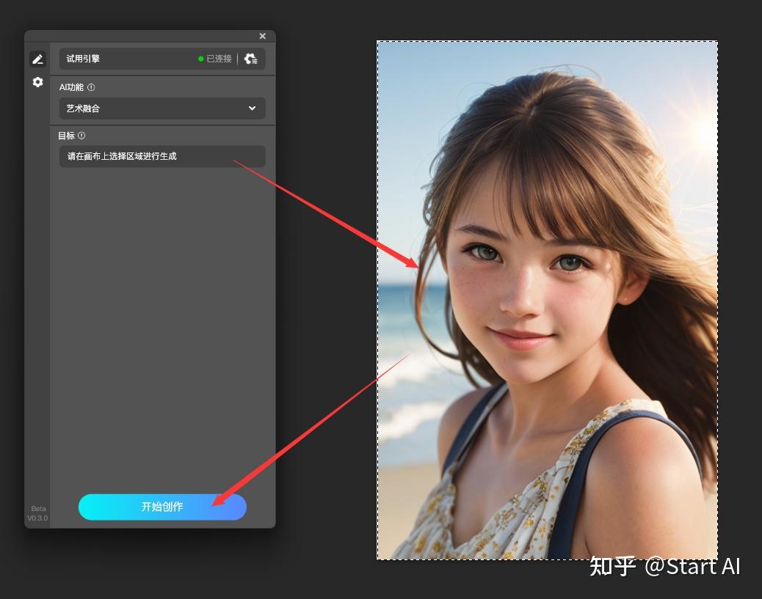
Task: Click the 知乎 @Start AI watermark
Action: click(x=664, y=567)
